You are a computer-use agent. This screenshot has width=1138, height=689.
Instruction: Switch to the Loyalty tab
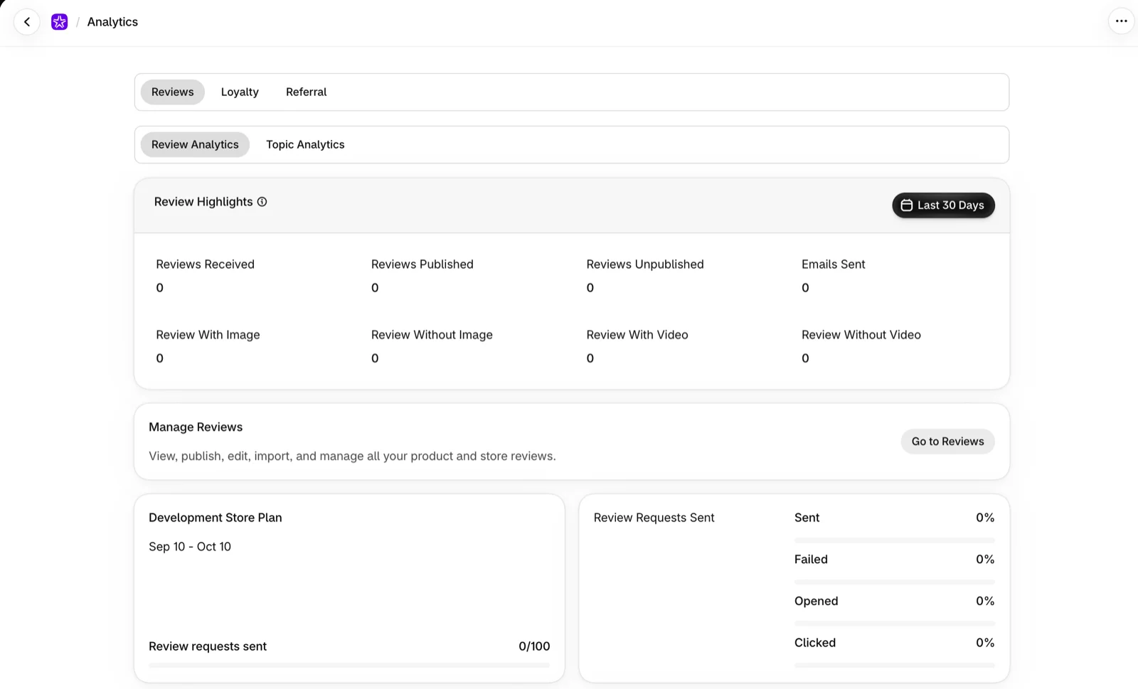coord(240,92)
